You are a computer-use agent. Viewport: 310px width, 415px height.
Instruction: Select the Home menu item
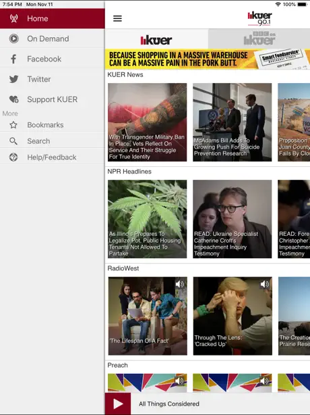tap(53, 18)
